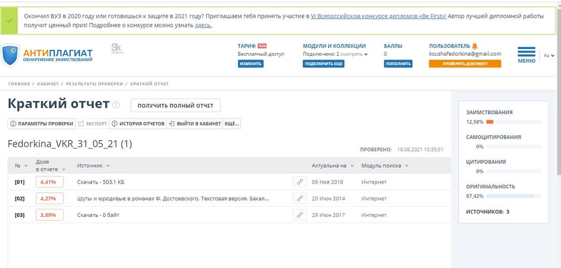Open link icon for source 02

300,198
